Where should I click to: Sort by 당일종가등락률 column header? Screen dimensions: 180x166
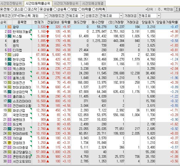point(167,22)
